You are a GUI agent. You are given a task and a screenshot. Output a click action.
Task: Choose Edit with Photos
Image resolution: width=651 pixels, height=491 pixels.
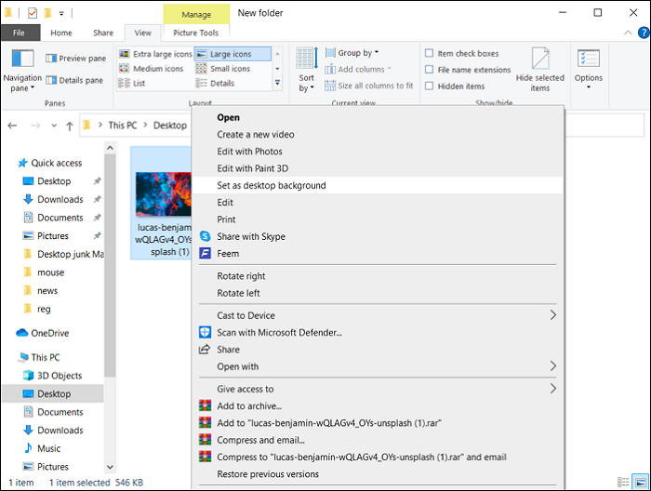tap(378, 152)
